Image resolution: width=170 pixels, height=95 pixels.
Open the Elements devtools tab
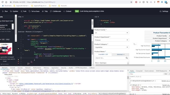(x=5, y=68)
